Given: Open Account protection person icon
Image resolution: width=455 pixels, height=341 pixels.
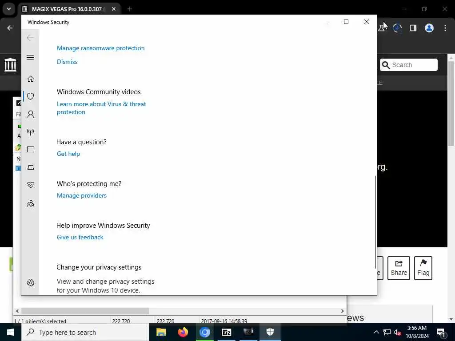Looking at the screenshot, I should coord(31,114).
